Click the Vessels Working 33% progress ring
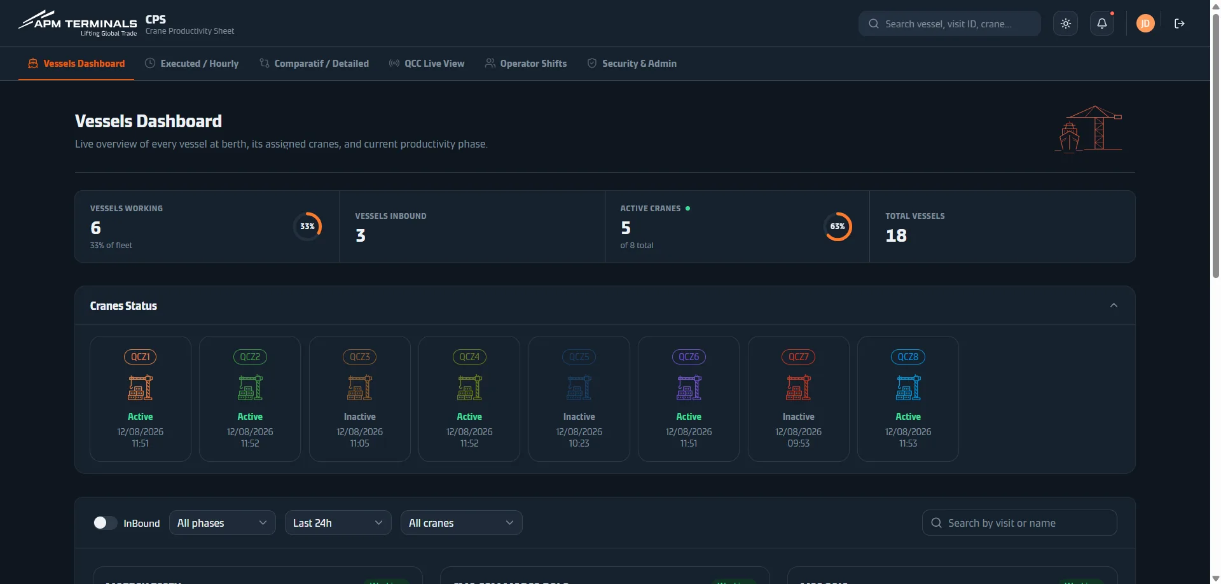The height and width of the screenshot is (584, 1221). [x=308, y=226]
